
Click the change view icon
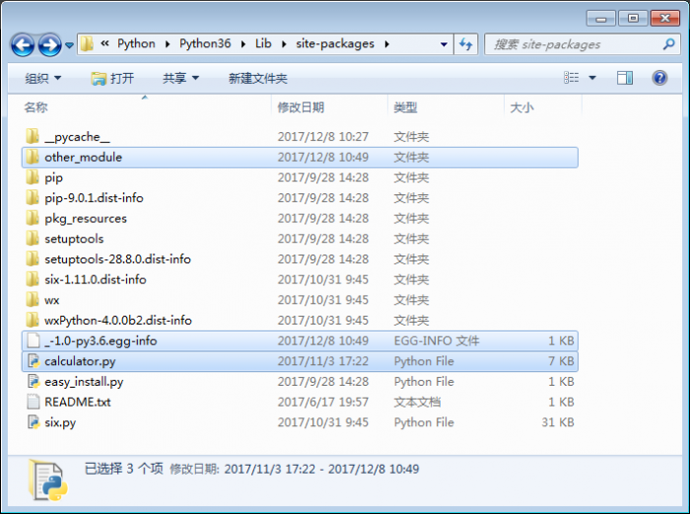point(572,78)
